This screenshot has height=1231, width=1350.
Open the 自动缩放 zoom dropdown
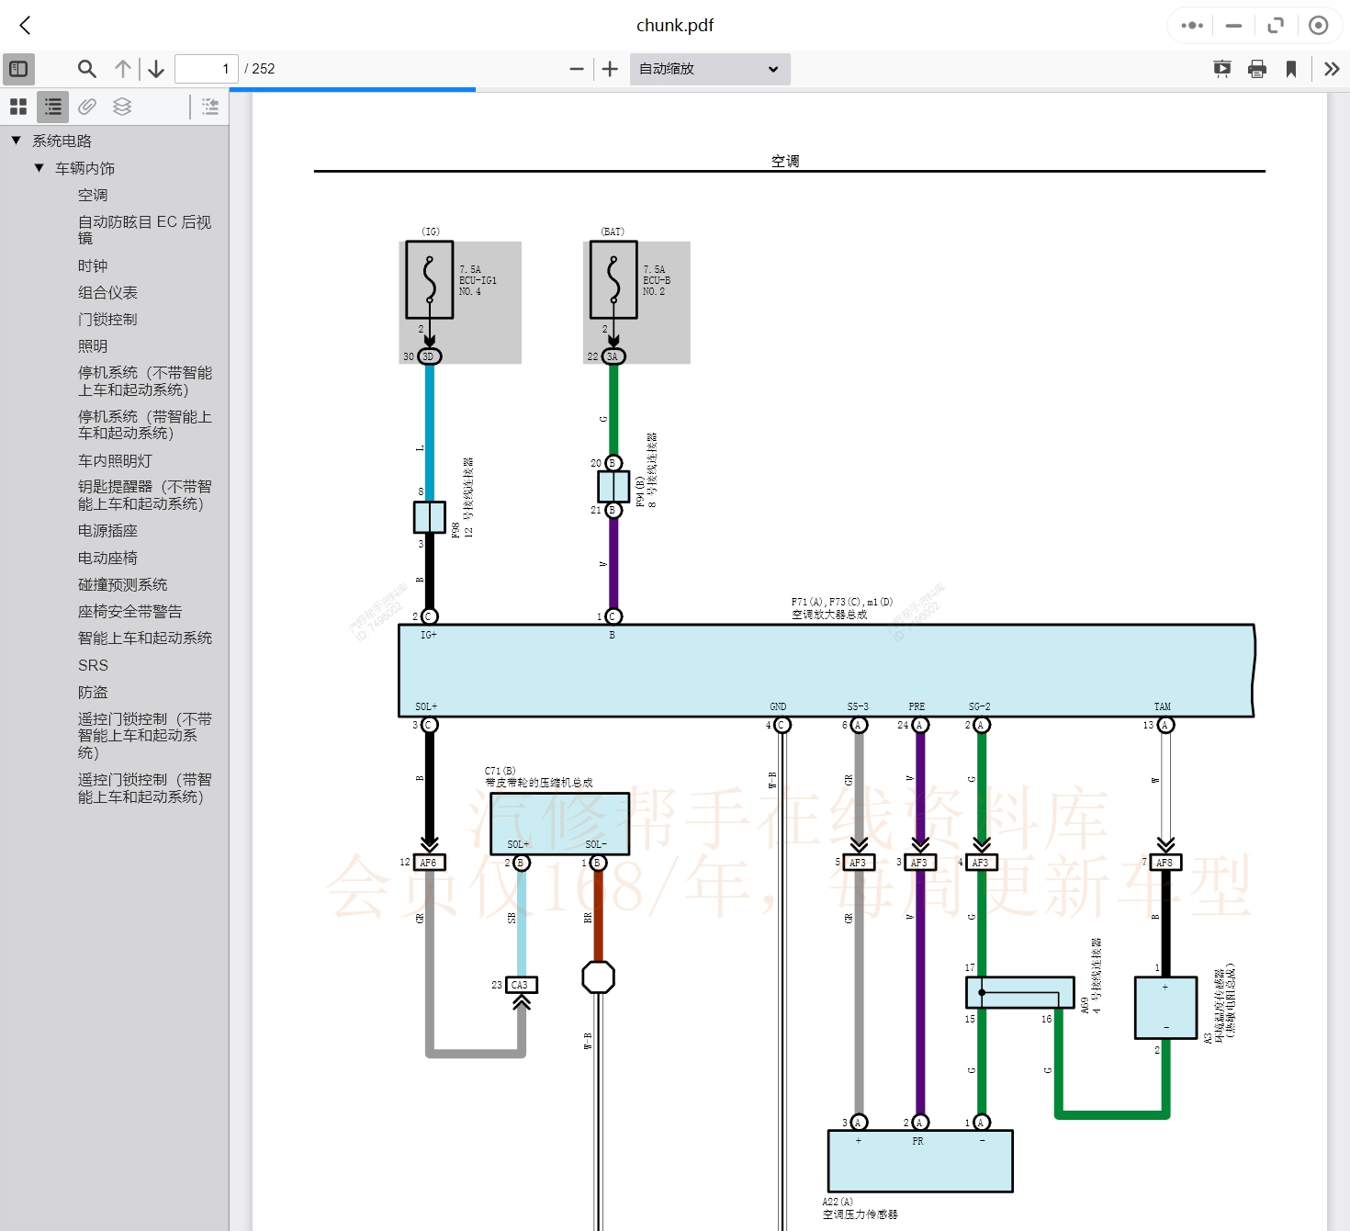pos(709,69)
